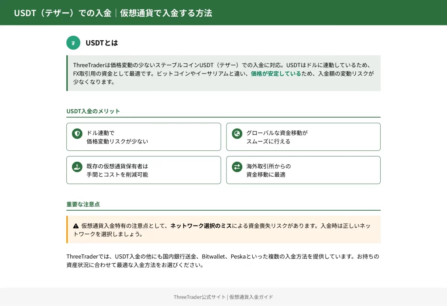Click the green intro paragraph box about ThreeTrader
The image size is (447, 306).
tap(223, 73)
